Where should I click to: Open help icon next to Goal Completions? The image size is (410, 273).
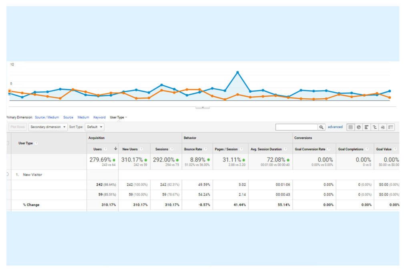pos(368,149)
